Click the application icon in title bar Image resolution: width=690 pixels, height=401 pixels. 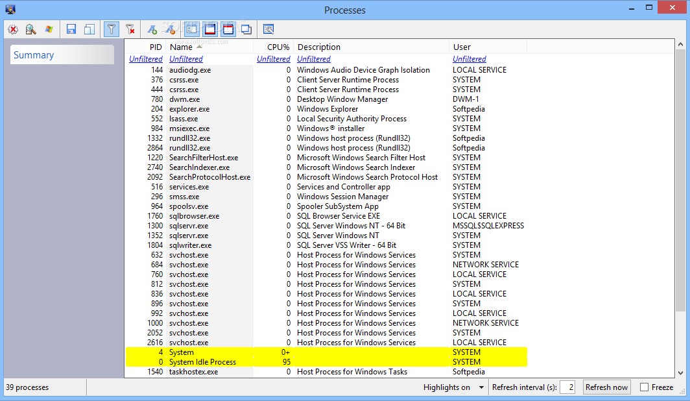(10, 9)
